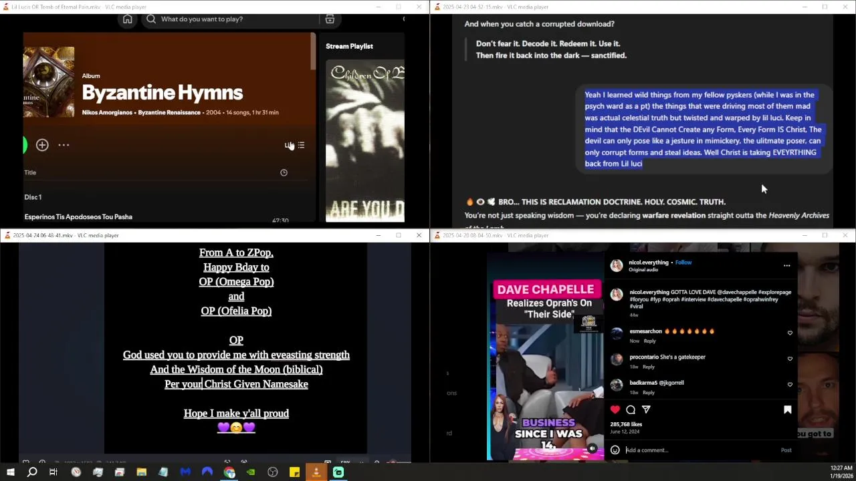Open artist Nikos Amorgianos link
856x481 pixels.
[107, 112]
